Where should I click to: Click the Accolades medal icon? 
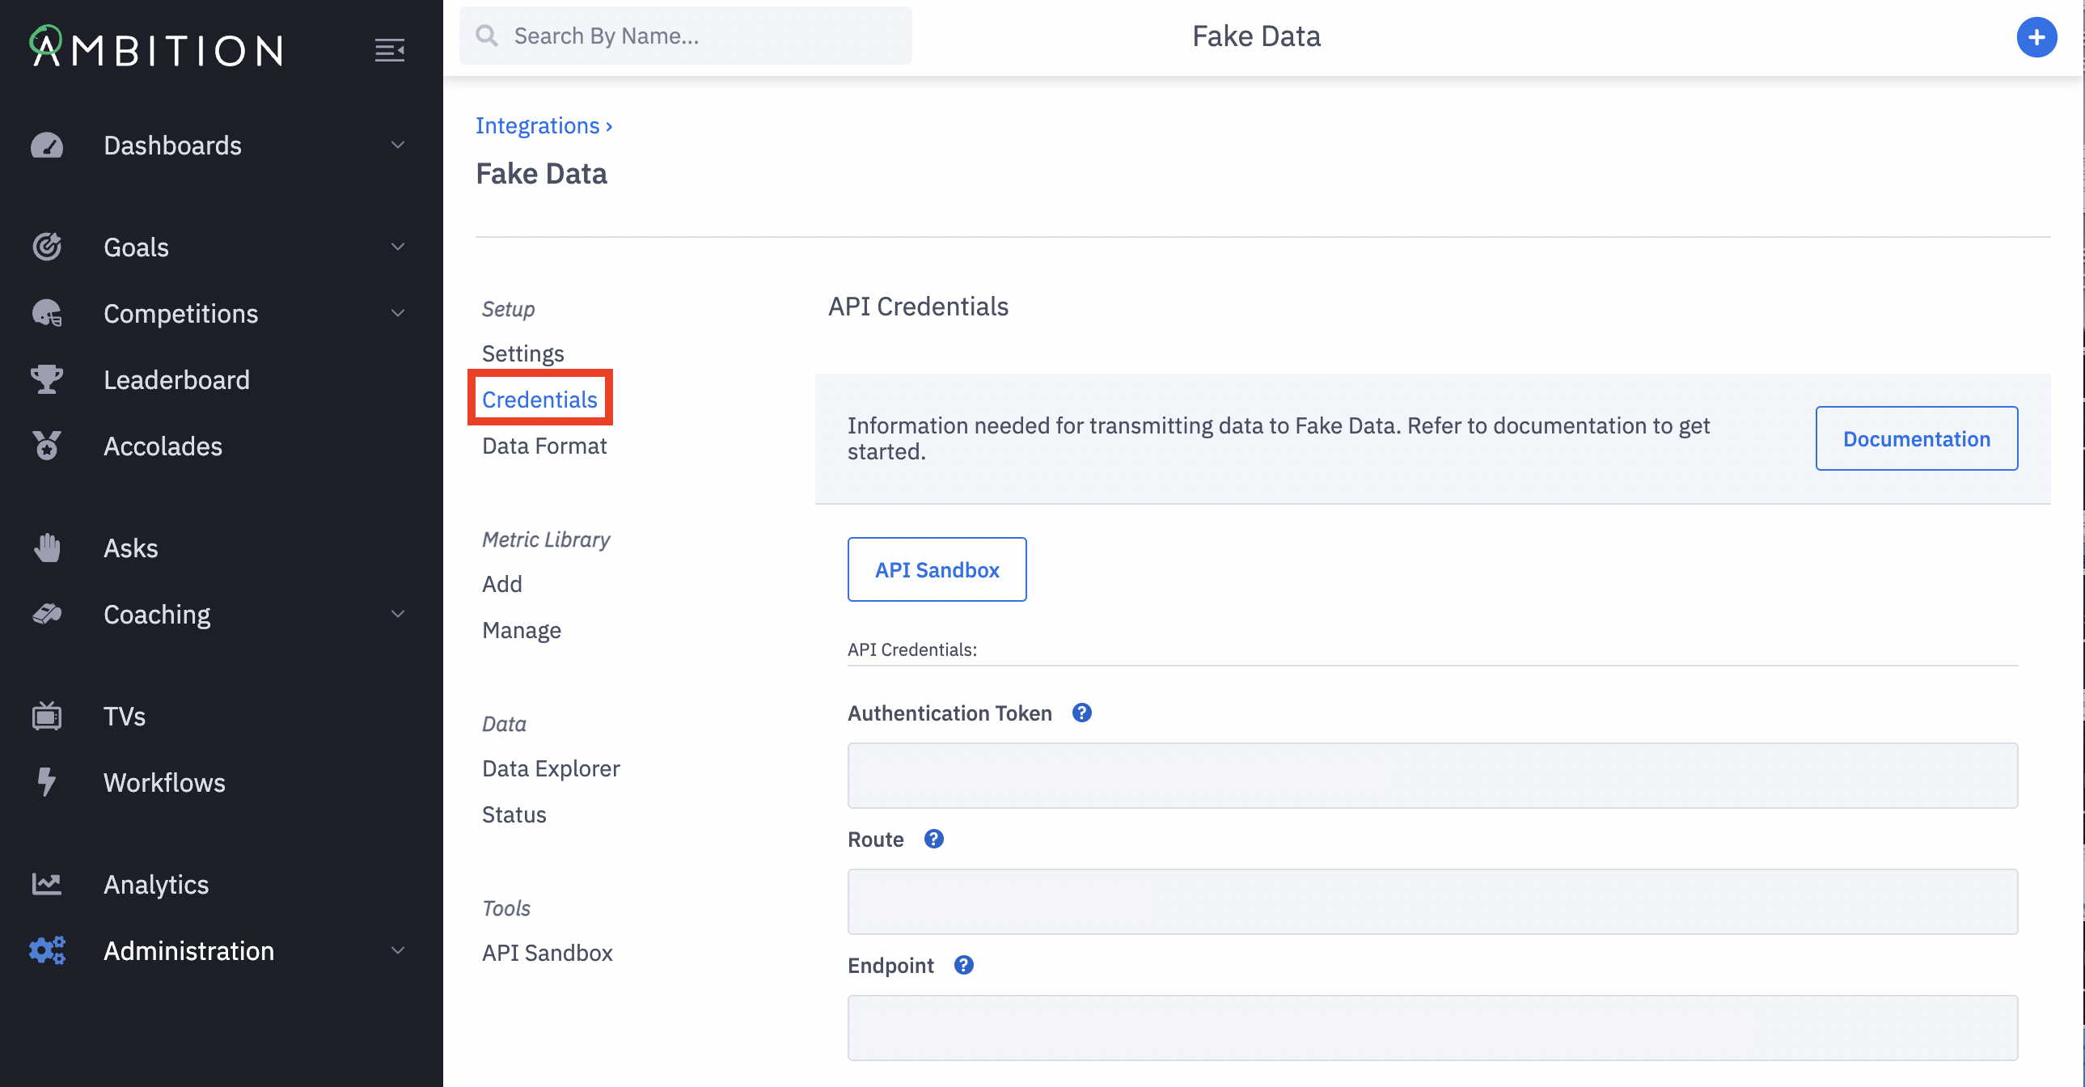pyautogui.click(x=47, y=446)
